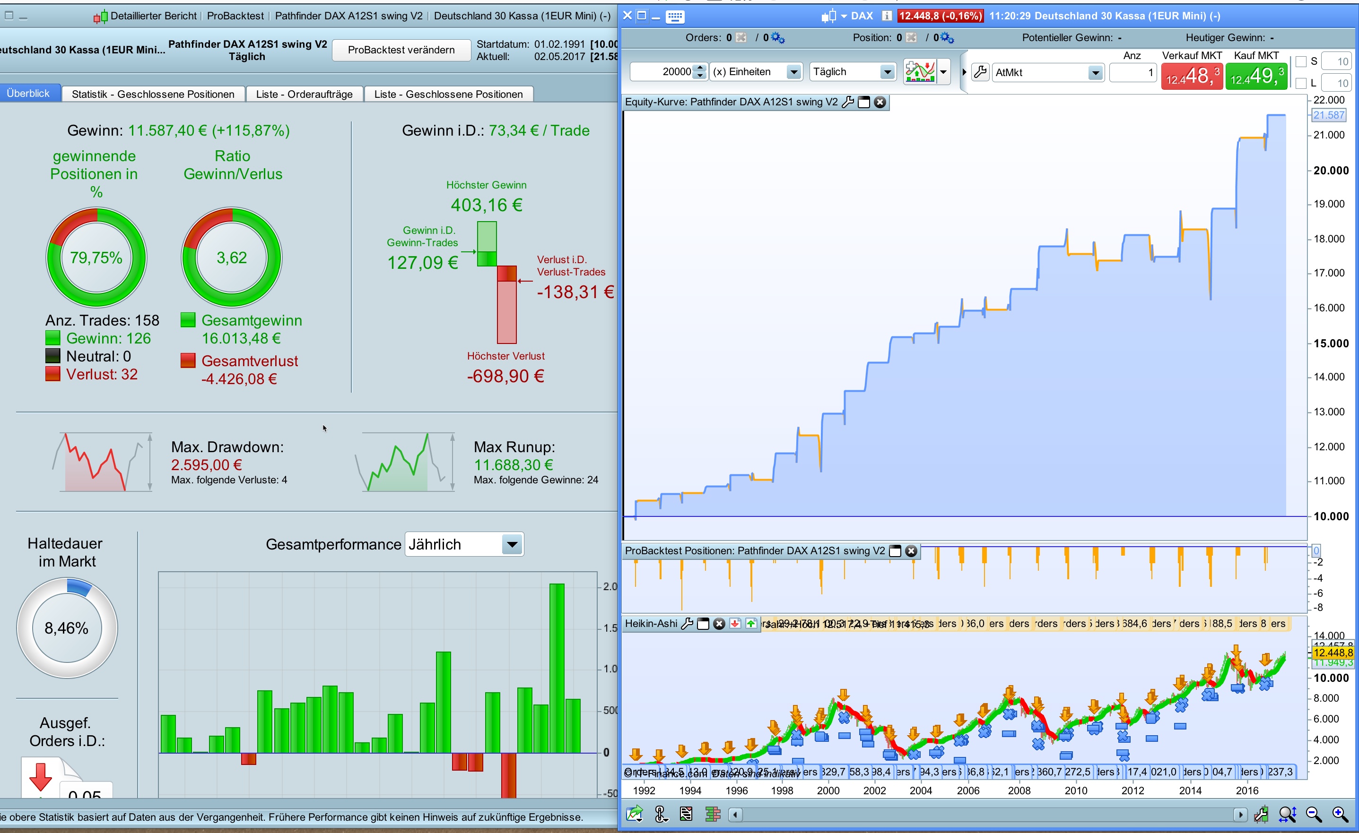The height and width of the screenshot is (833, 1359).
Task: Open the order panel wrench settings
Action: (x=980, y=72)
